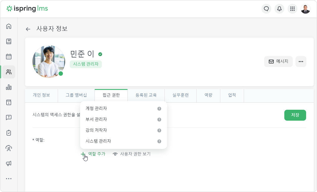Open the 역할 추가 dropdown
The height and width of the screenshot is (192, 317).
pos(93,154)
